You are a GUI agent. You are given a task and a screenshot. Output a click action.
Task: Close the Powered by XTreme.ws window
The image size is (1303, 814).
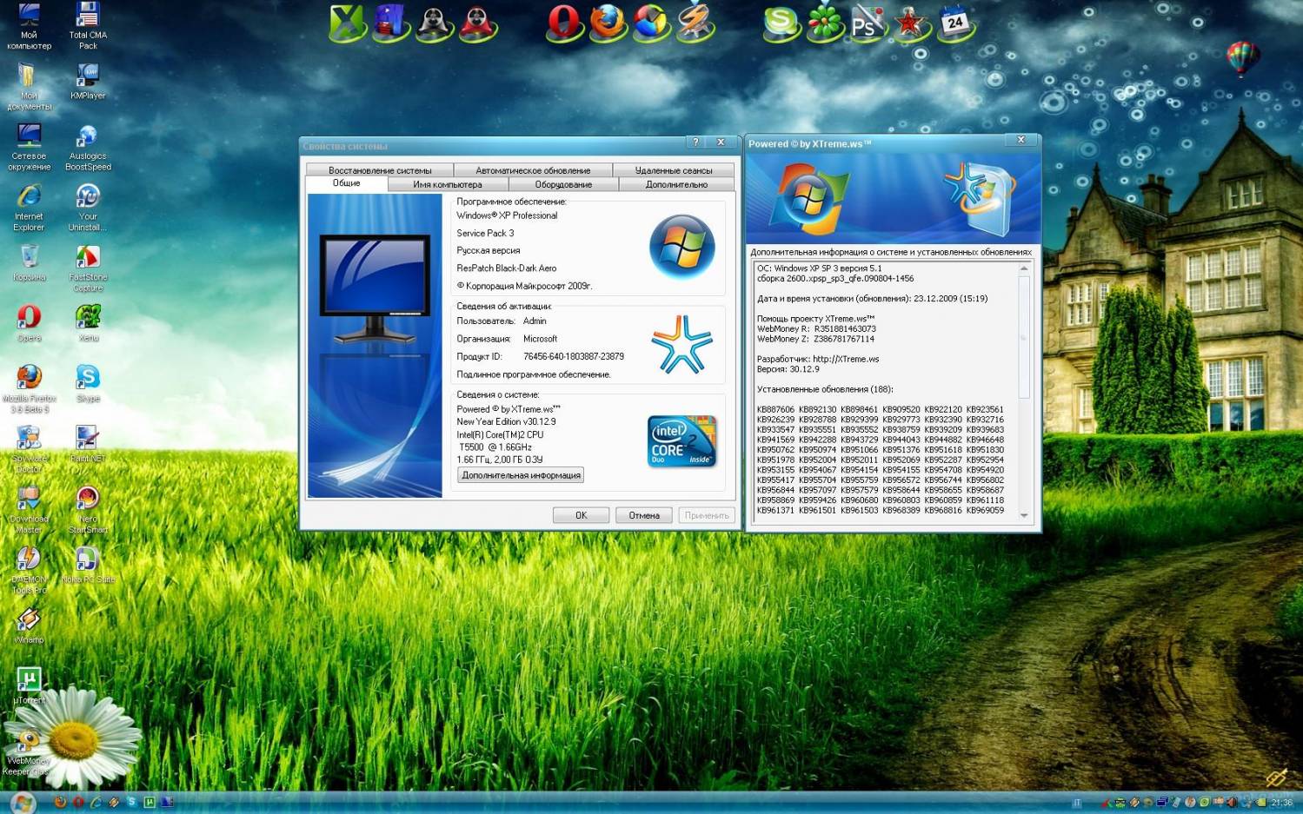point(1021,140)
